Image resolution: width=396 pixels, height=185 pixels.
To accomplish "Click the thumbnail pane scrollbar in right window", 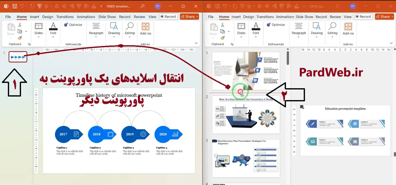I will pos(288,58).
